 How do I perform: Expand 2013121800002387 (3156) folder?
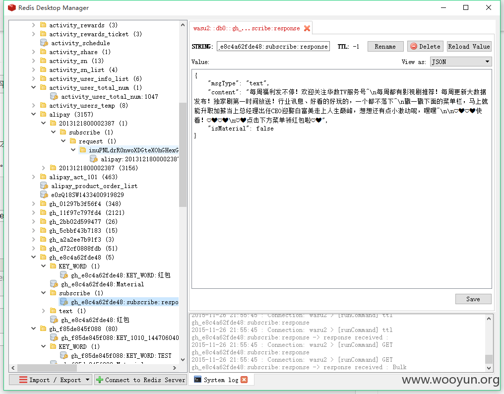pos(43,168)
